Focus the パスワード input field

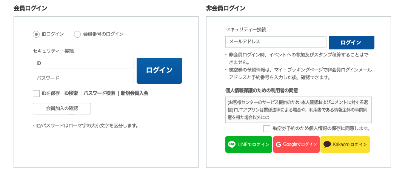83,78
